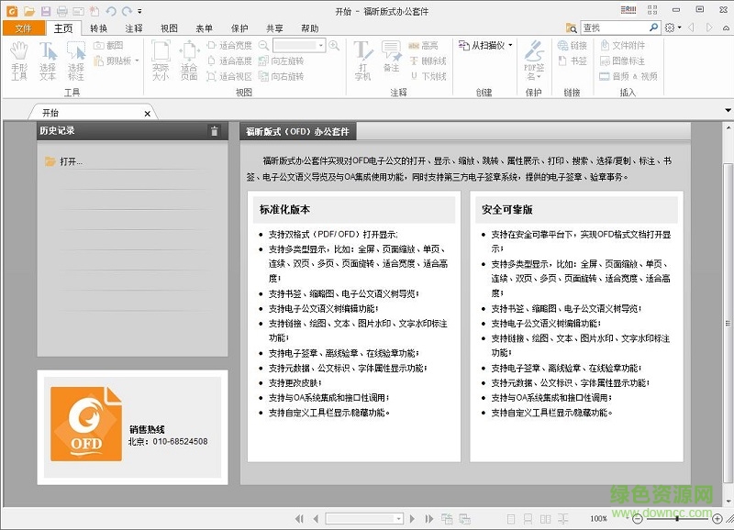
Task: Click 帮助 for application help
Action: click(x=310, y=28)
